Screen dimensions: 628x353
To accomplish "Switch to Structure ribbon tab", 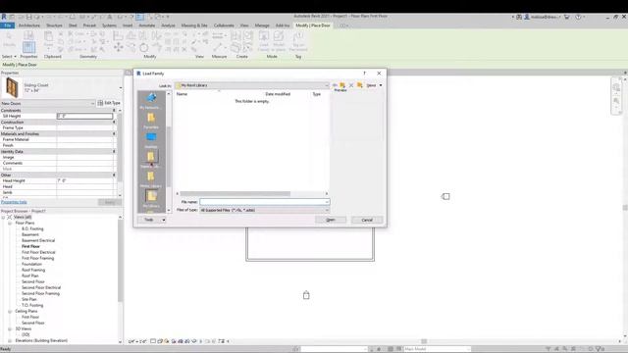I will [54, 25].
